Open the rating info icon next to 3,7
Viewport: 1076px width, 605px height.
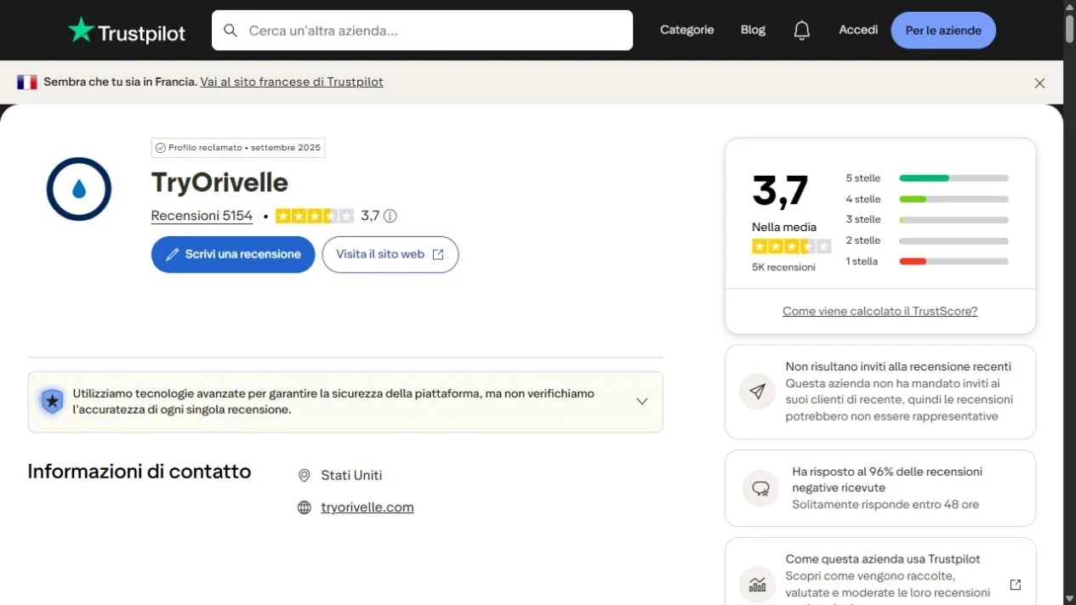tap(390, 216)
